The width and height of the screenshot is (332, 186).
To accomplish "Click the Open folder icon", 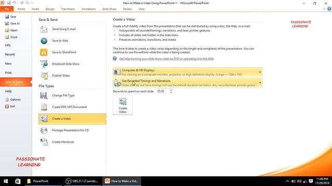I will (x=7, y=30).
